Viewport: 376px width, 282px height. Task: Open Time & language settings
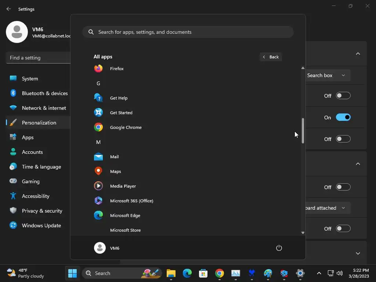coord(38,167)
